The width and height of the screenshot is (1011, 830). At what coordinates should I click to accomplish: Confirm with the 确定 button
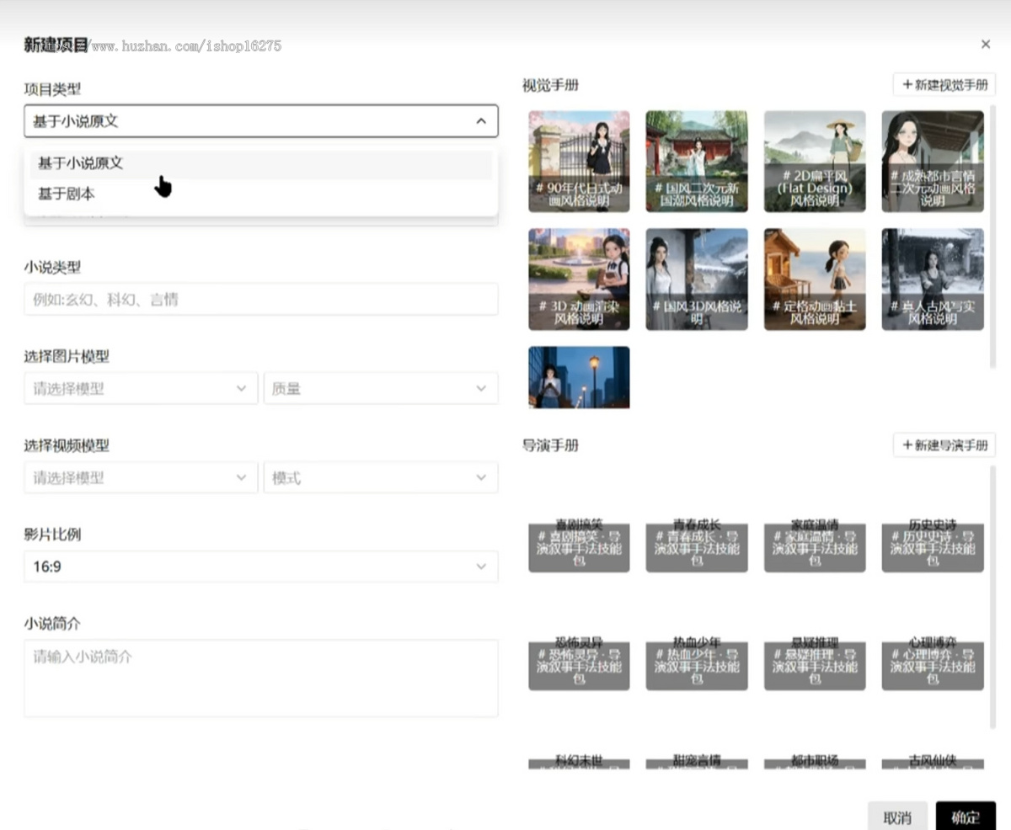pos(966,817)
